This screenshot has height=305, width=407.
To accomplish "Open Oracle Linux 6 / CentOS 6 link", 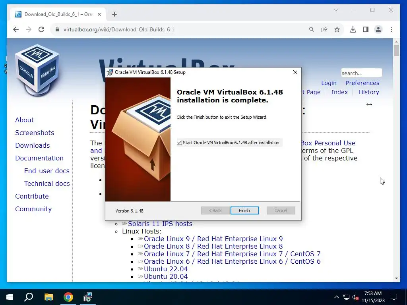I will click(x=232, y=261).
